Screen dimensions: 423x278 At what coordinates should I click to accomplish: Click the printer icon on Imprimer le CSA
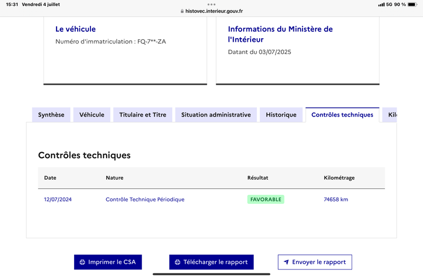click(82, 262)
